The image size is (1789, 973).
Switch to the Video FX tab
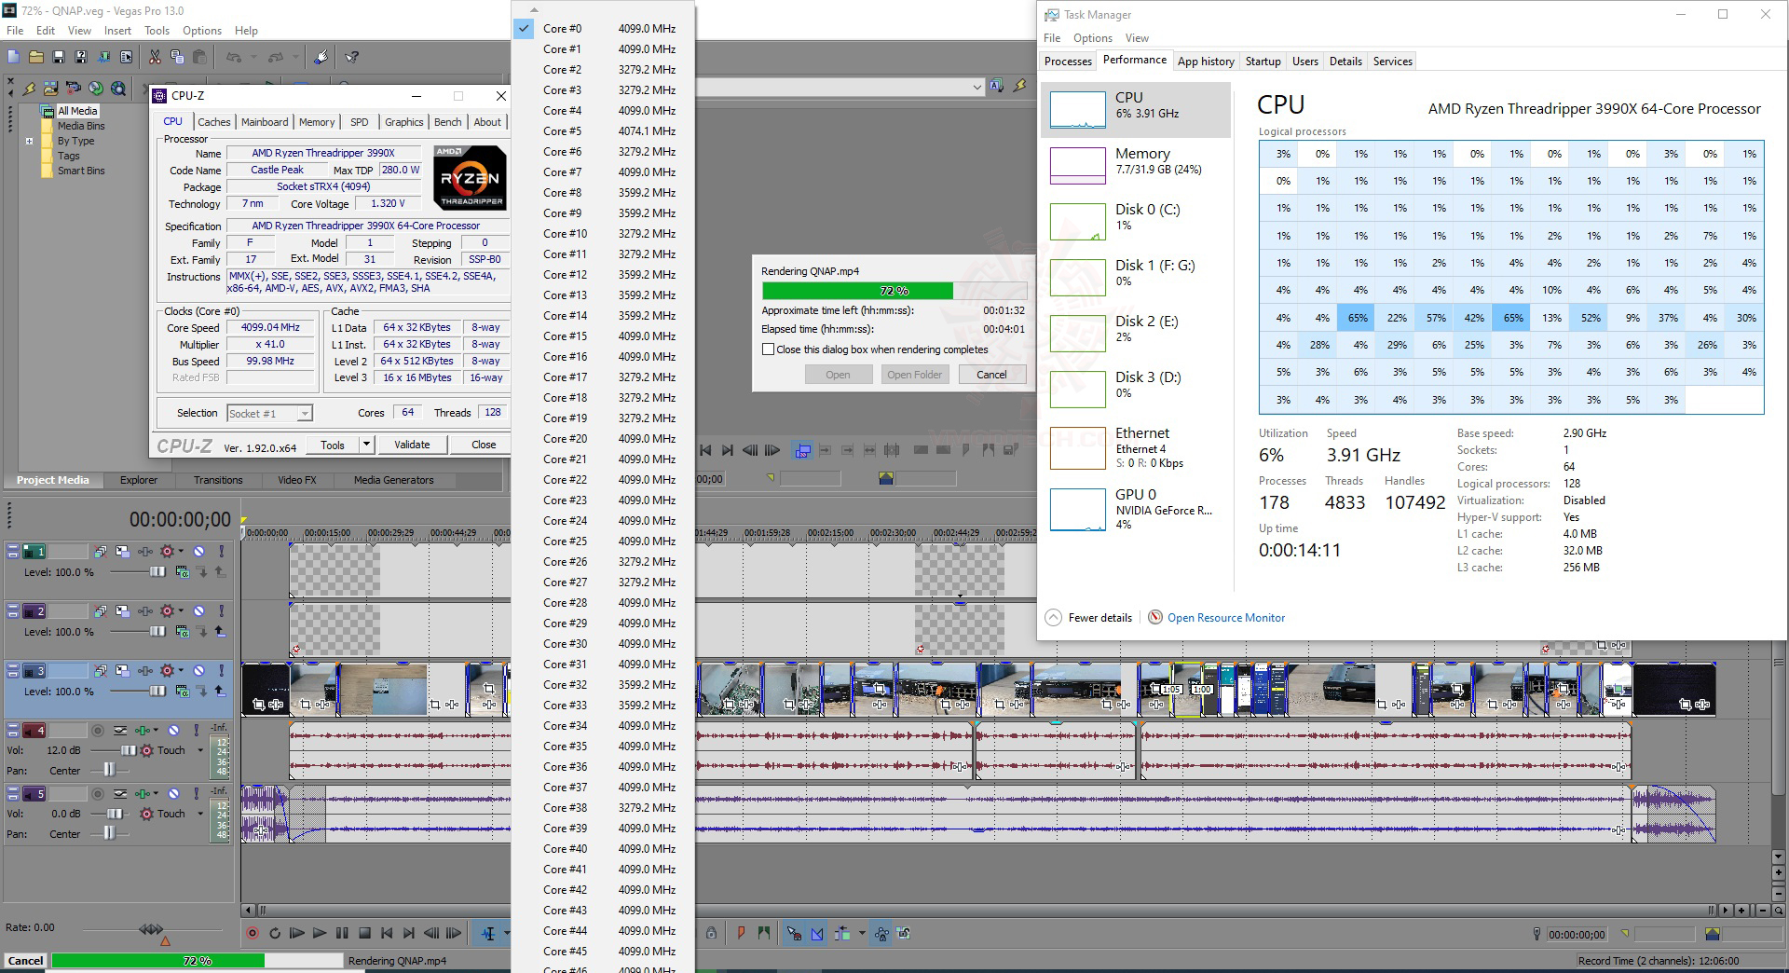pos(296,480)
